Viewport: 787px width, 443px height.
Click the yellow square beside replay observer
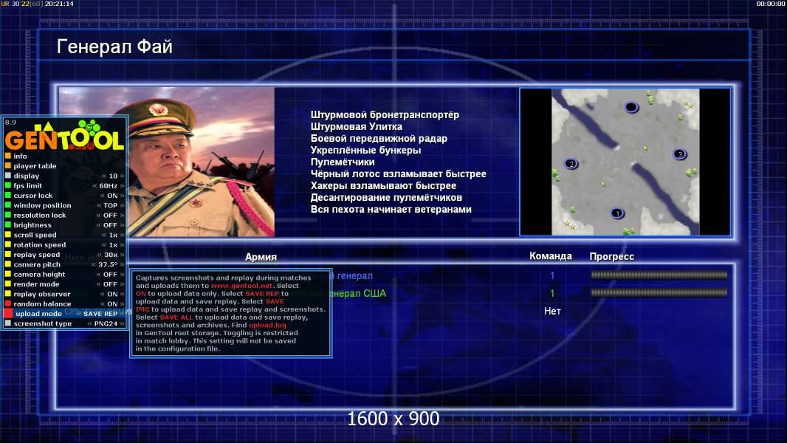click(x=7, y=294)
